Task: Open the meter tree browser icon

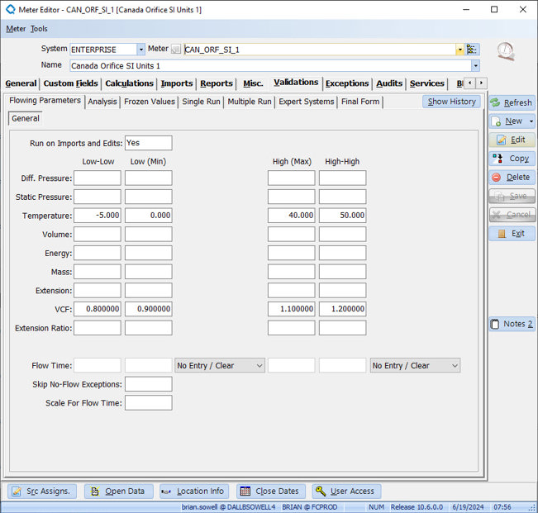Action: point(472,50)
